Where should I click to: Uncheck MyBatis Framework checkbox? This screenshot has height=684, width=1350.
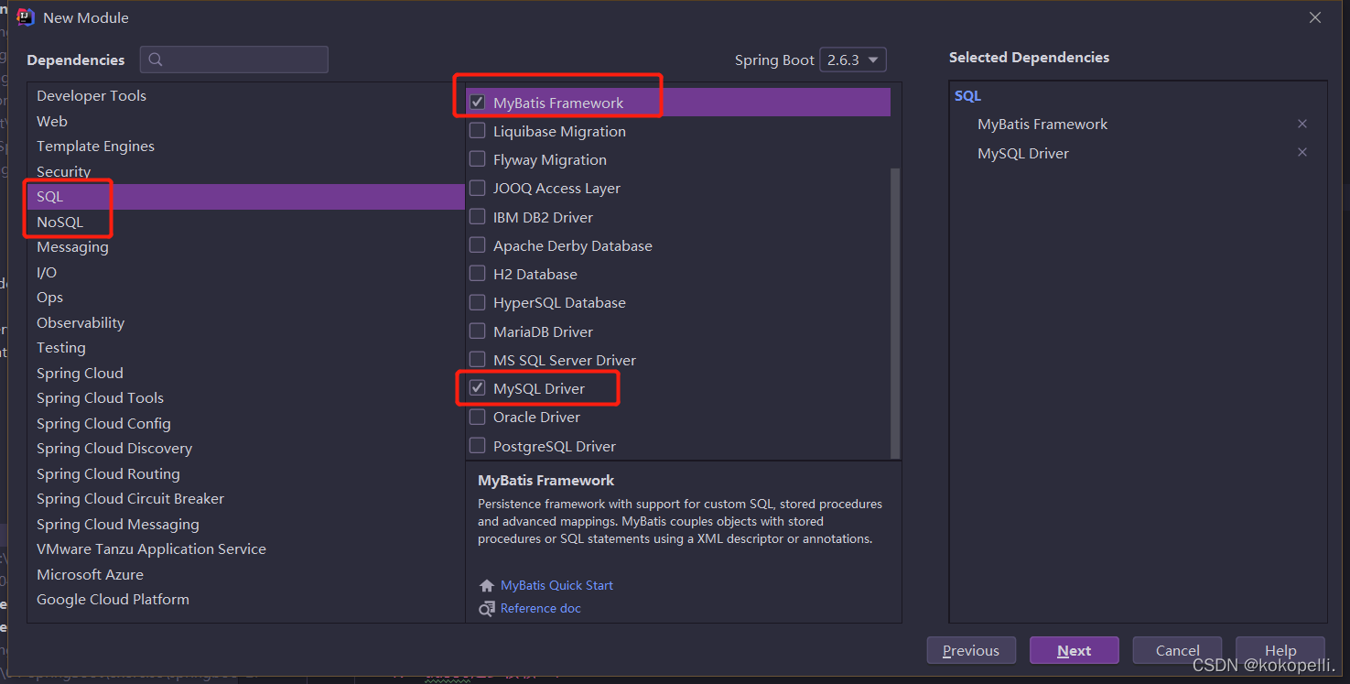pos(477,103)
